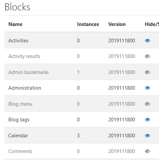Hide the Administration block via eye icon
Image resolution: width=159 pixels, height=160 pixels.
(147, 88)
